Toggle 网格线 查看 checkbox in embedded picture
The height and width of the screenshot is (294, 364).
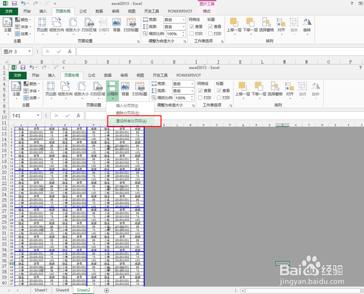click(x=200, y=91)
